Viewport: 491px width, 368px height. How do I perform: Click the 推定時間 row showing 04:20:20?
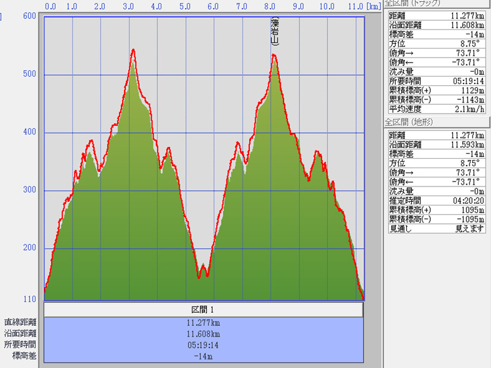[436, 200]
